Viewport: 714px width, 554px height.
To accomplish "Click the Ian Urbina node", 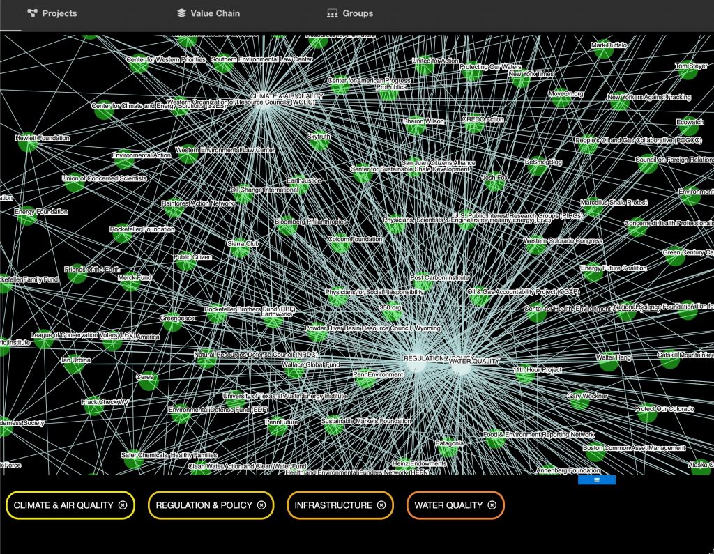I will point(74,364).
